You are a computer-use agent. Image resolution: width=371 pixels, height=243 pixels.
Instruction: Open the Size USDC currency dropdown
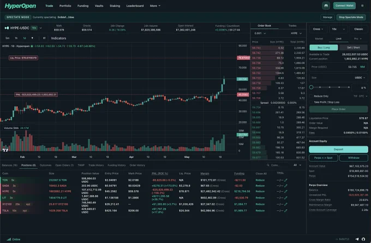[x=360, y=78]
